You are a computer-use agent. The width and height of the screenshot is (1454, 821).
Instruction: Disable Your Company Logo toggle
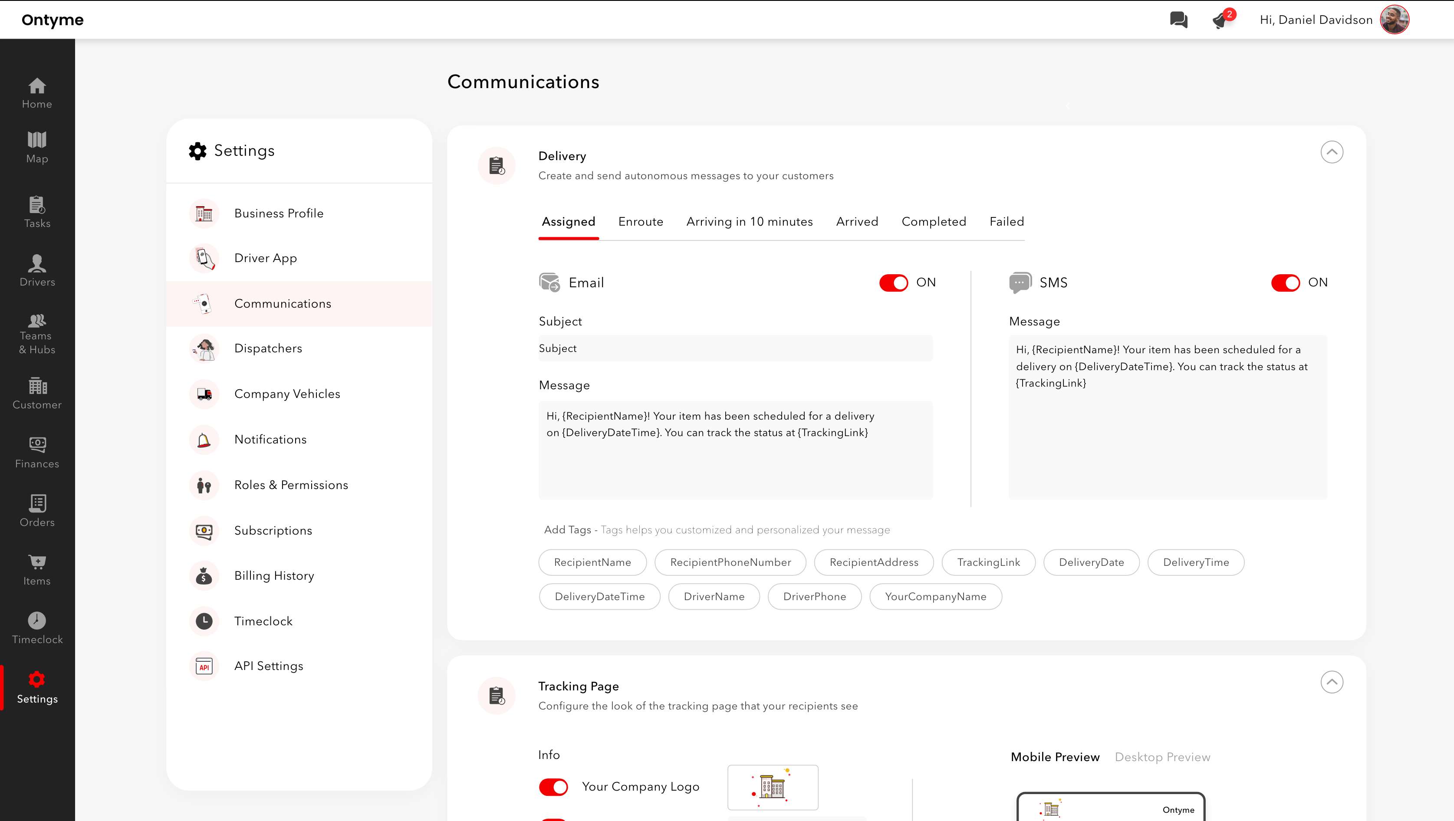(553, 787)
